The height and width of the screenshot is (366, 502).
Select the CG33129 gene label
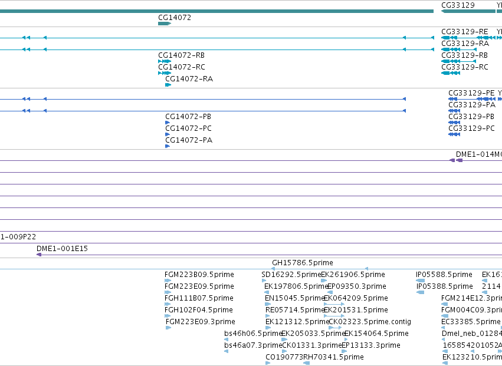[458, 5]
